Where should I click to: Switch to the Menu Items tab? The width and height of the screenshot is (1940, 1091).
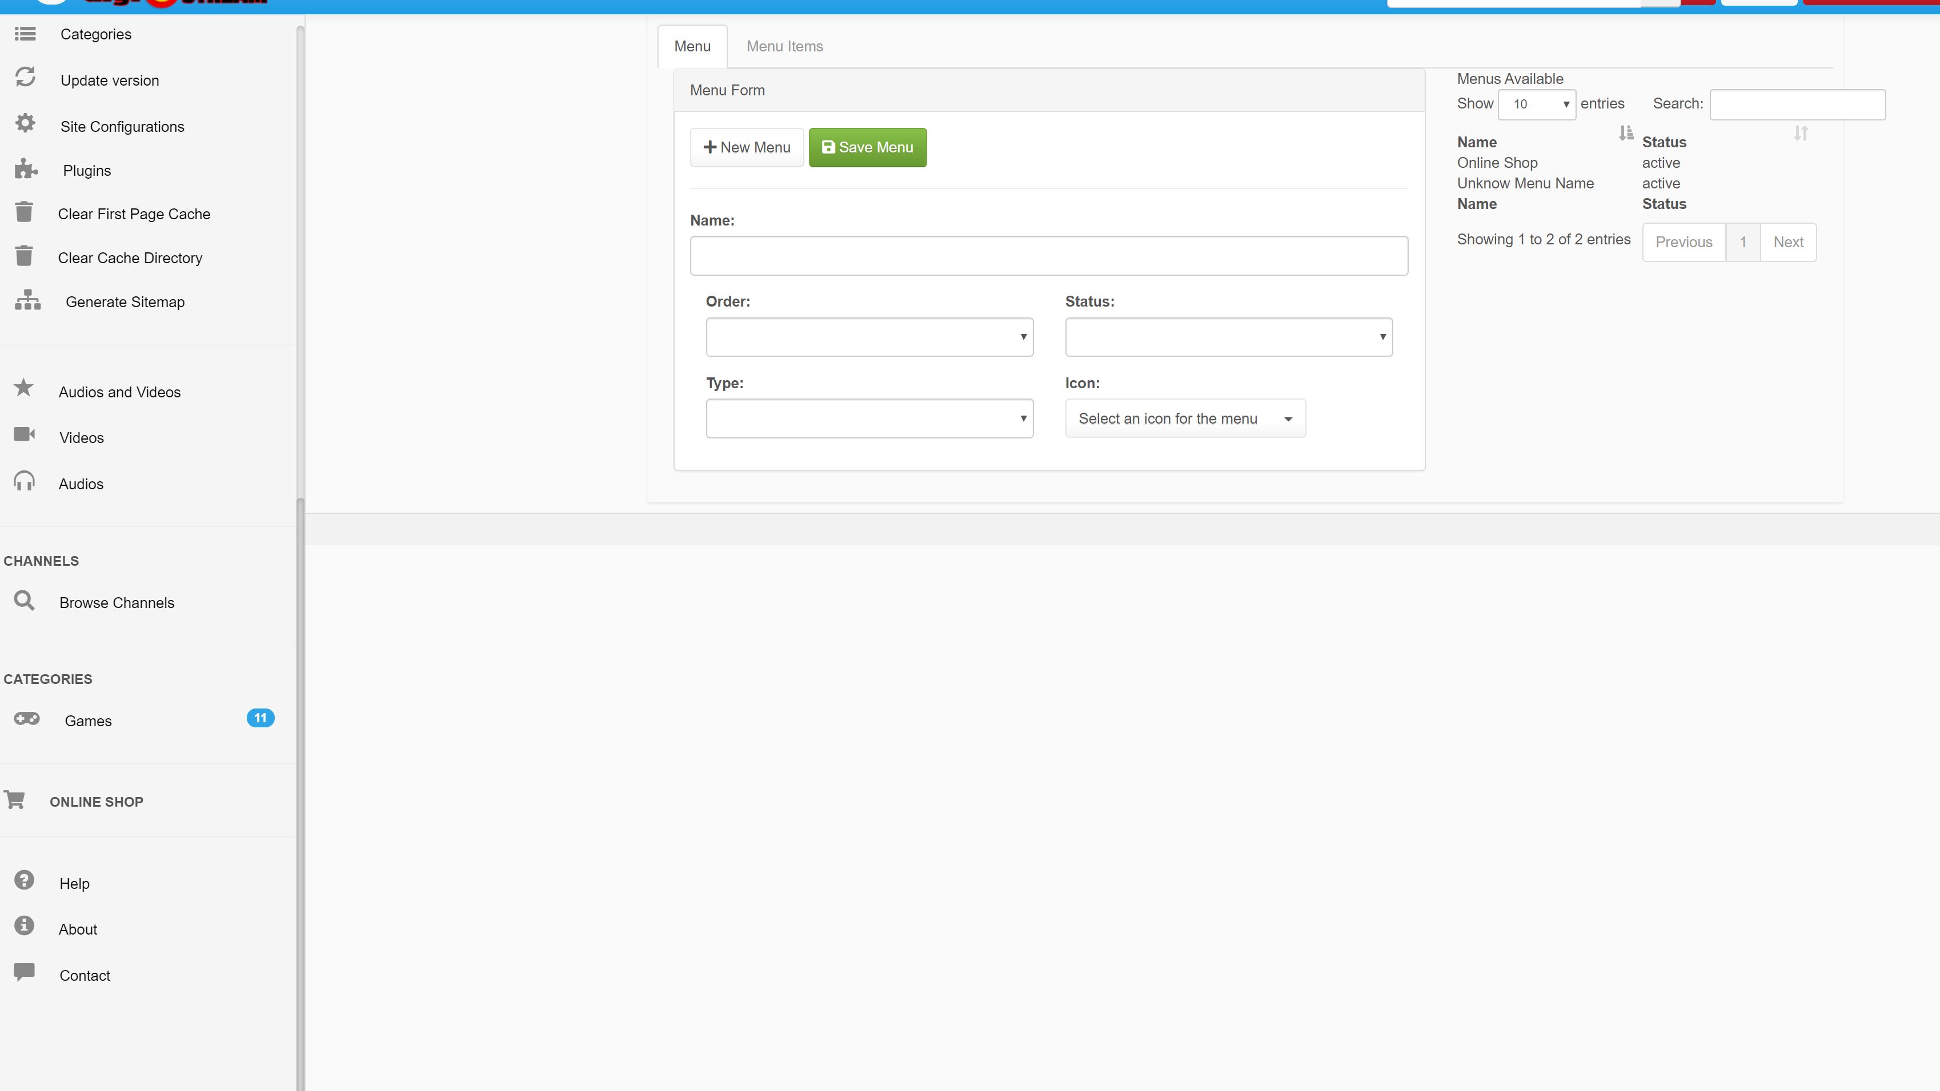tap(784, 47)
